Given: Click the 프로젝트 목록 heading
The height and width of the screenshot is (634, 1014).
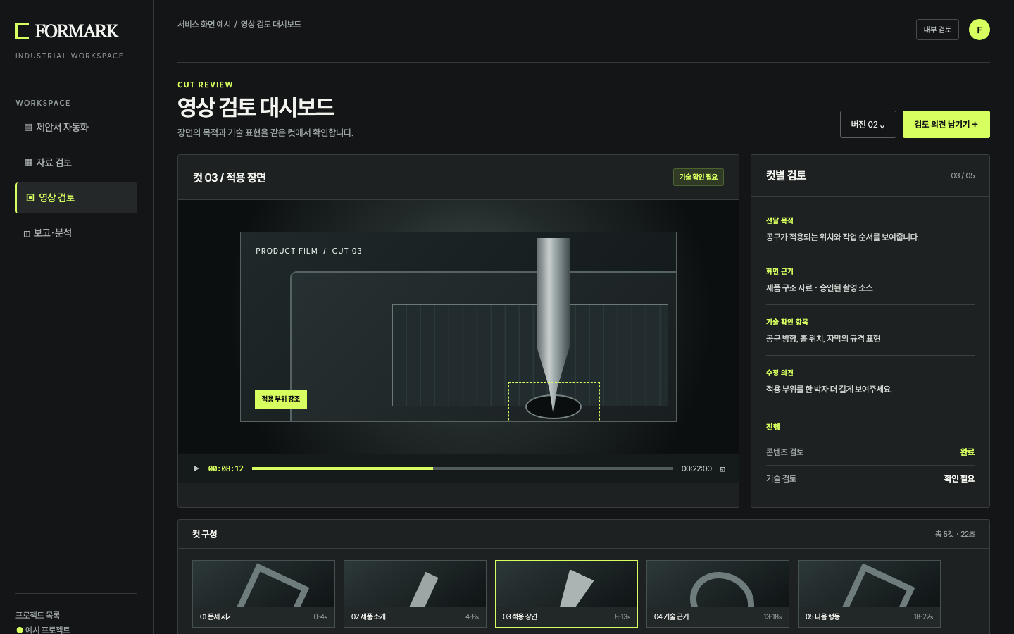Looking at the screenshot, I should 38,615.
